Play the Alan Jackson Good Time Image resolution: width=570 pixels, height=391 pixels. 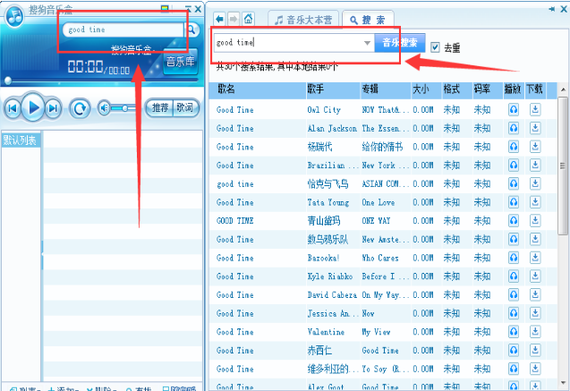coord(514,128)
